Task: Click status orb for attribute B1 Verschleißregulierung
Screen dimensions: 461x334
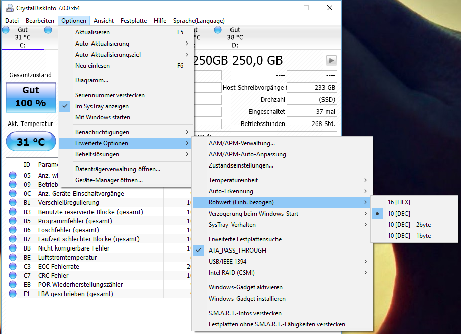Action: (x=13, y=202)
